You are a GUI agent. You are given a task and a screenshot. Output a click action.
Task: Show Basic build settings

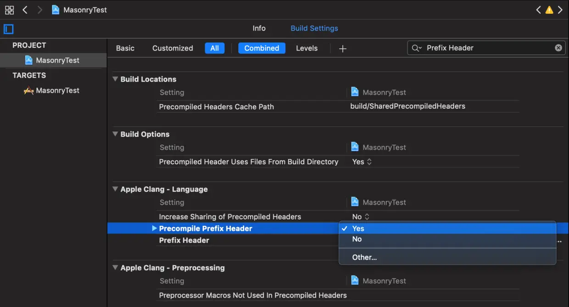click(x=125, y=48)
